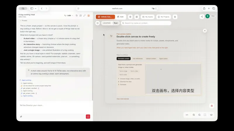Select the Agent action tab
This screenshot has height=131, width=234.
point(164,59)
